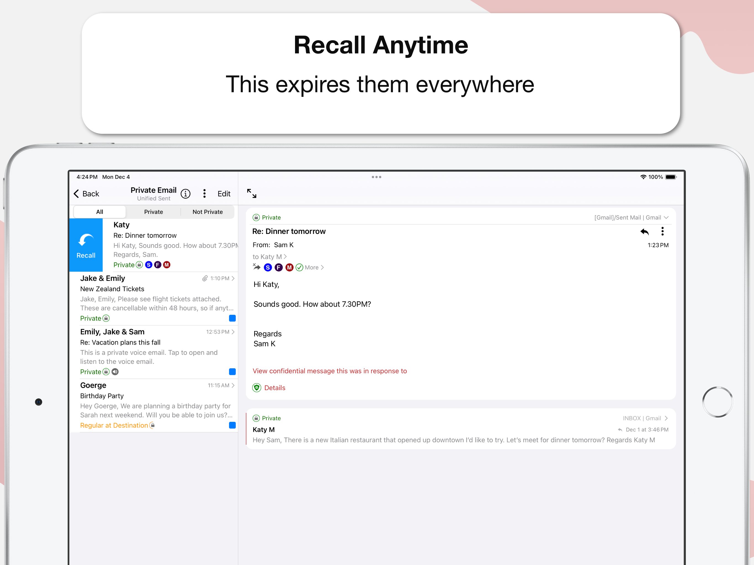Open the Goerge email via its chevron
Screen dimensions: 754x565
233,385
